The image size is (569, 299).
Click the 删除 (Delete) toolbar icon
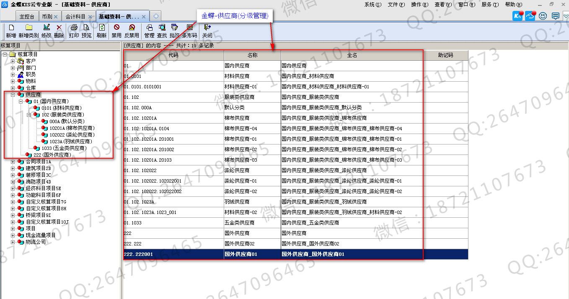59,28
